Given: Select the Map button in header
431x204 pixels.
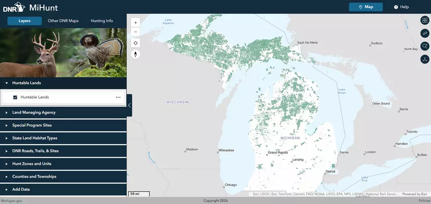Looking at the screenshot, I should [366, 7].
